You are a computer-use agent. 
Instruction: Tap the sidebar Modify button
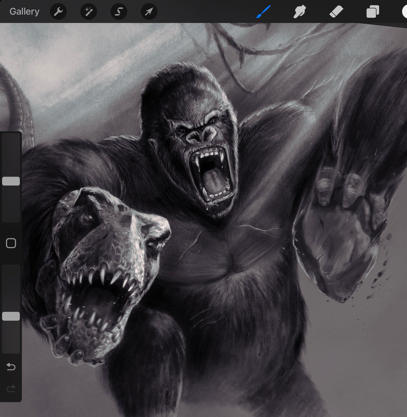coord(11,243)
